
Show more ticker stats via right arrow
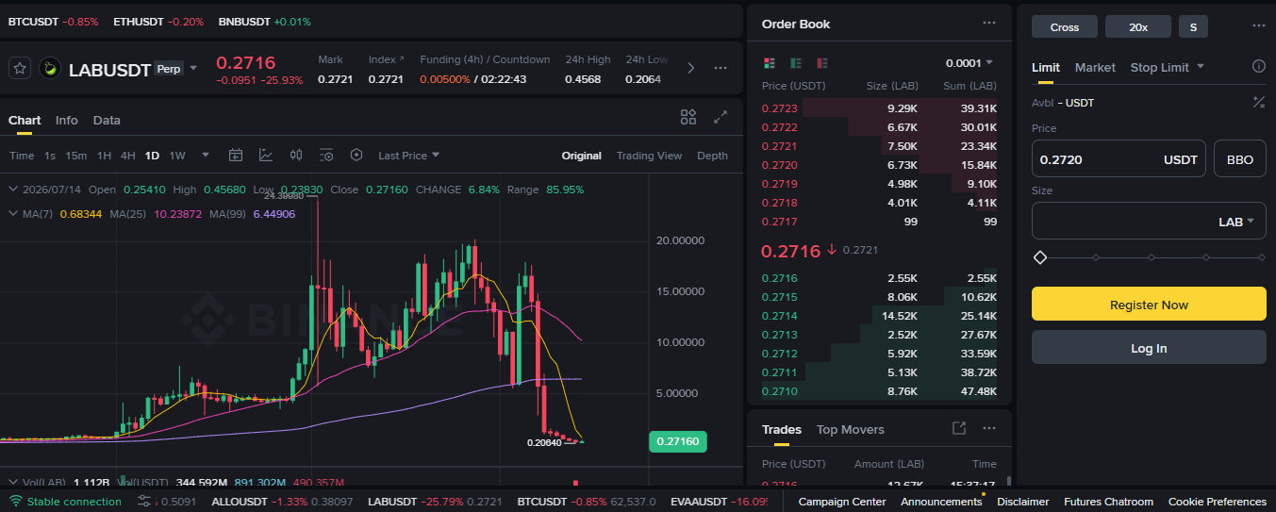coord(691,68)
